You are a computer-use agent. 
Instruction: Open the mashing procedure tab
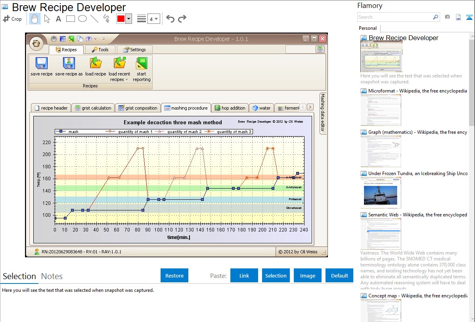pyautogui.click(x=186, y=108)
